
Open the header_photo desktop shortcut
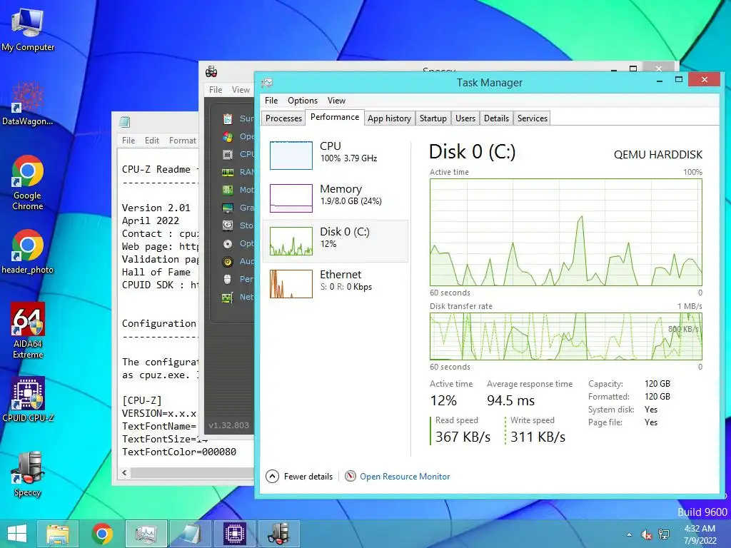click(x=28, y=252)
